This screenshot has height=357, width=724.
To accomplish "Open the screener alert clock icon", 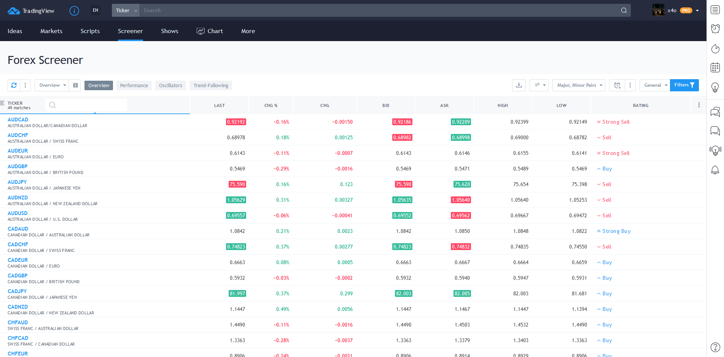I will (x=617, y=85).
